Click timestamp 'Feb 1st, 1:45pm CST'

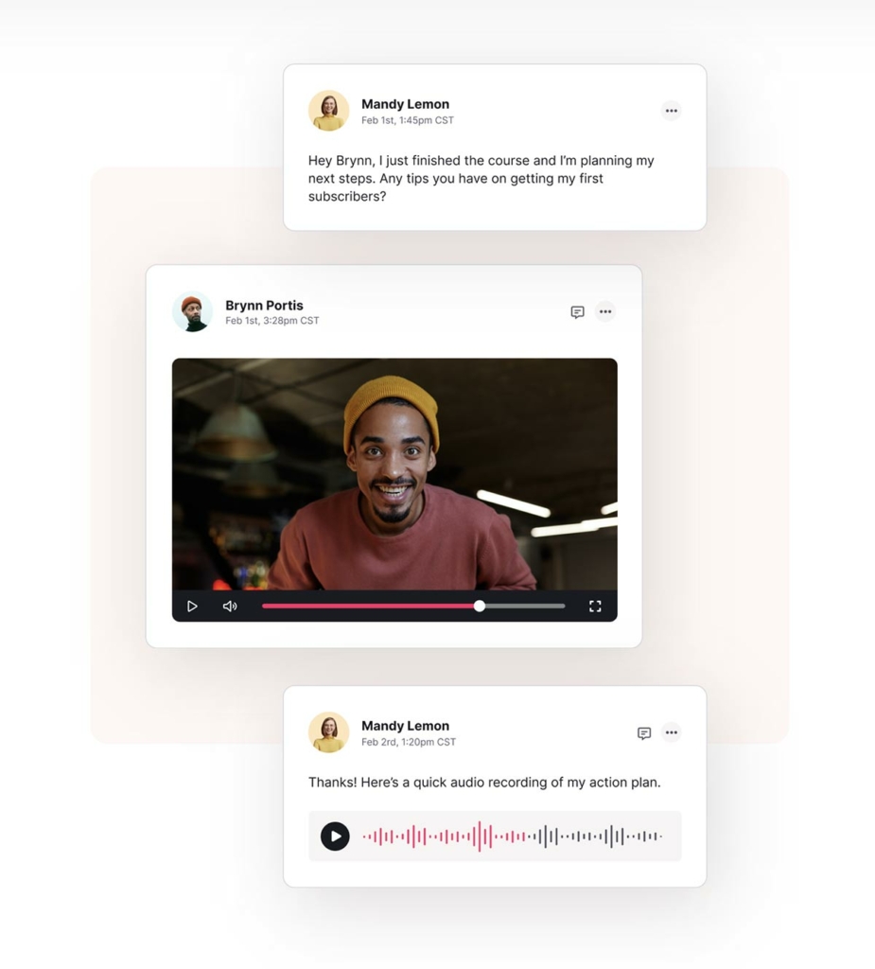pos(408,120)
